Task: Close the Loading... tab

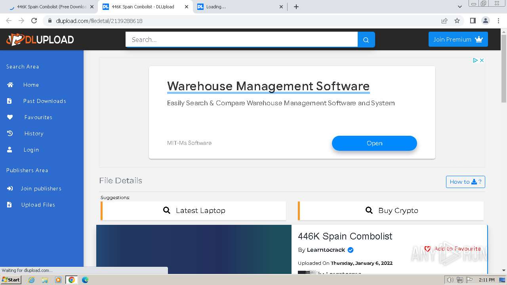Action: [x=281, y=7]
